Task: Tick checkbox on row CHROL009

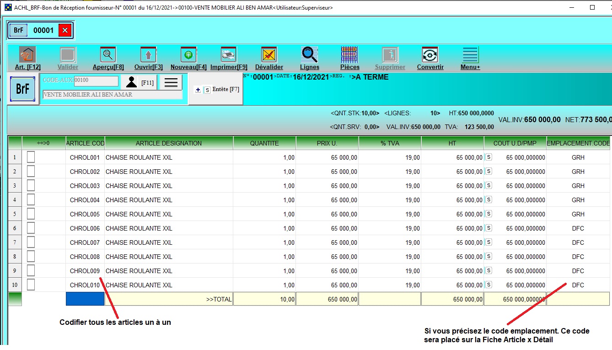Action: pos(31,270)
